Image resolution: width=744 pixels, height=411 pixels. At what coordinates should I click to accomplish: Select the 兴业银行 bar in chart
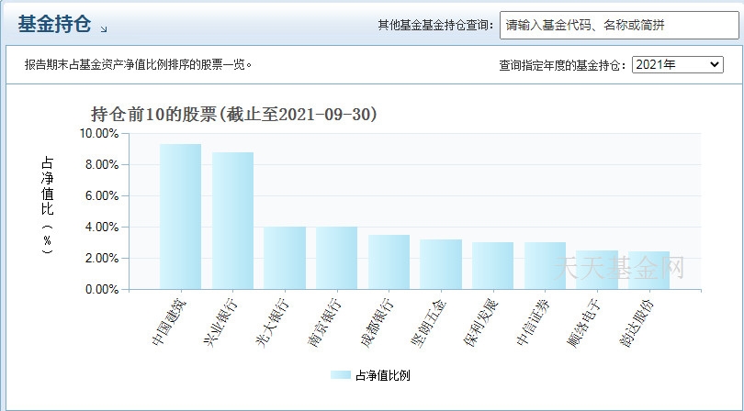(x=232, y=221)
